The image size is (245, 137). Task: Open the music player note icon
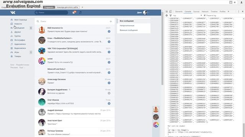tap(80, 12)
